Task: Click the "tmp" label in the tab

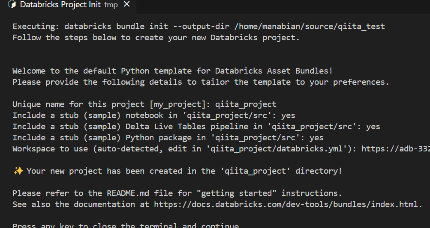Action: coord(111,5)
